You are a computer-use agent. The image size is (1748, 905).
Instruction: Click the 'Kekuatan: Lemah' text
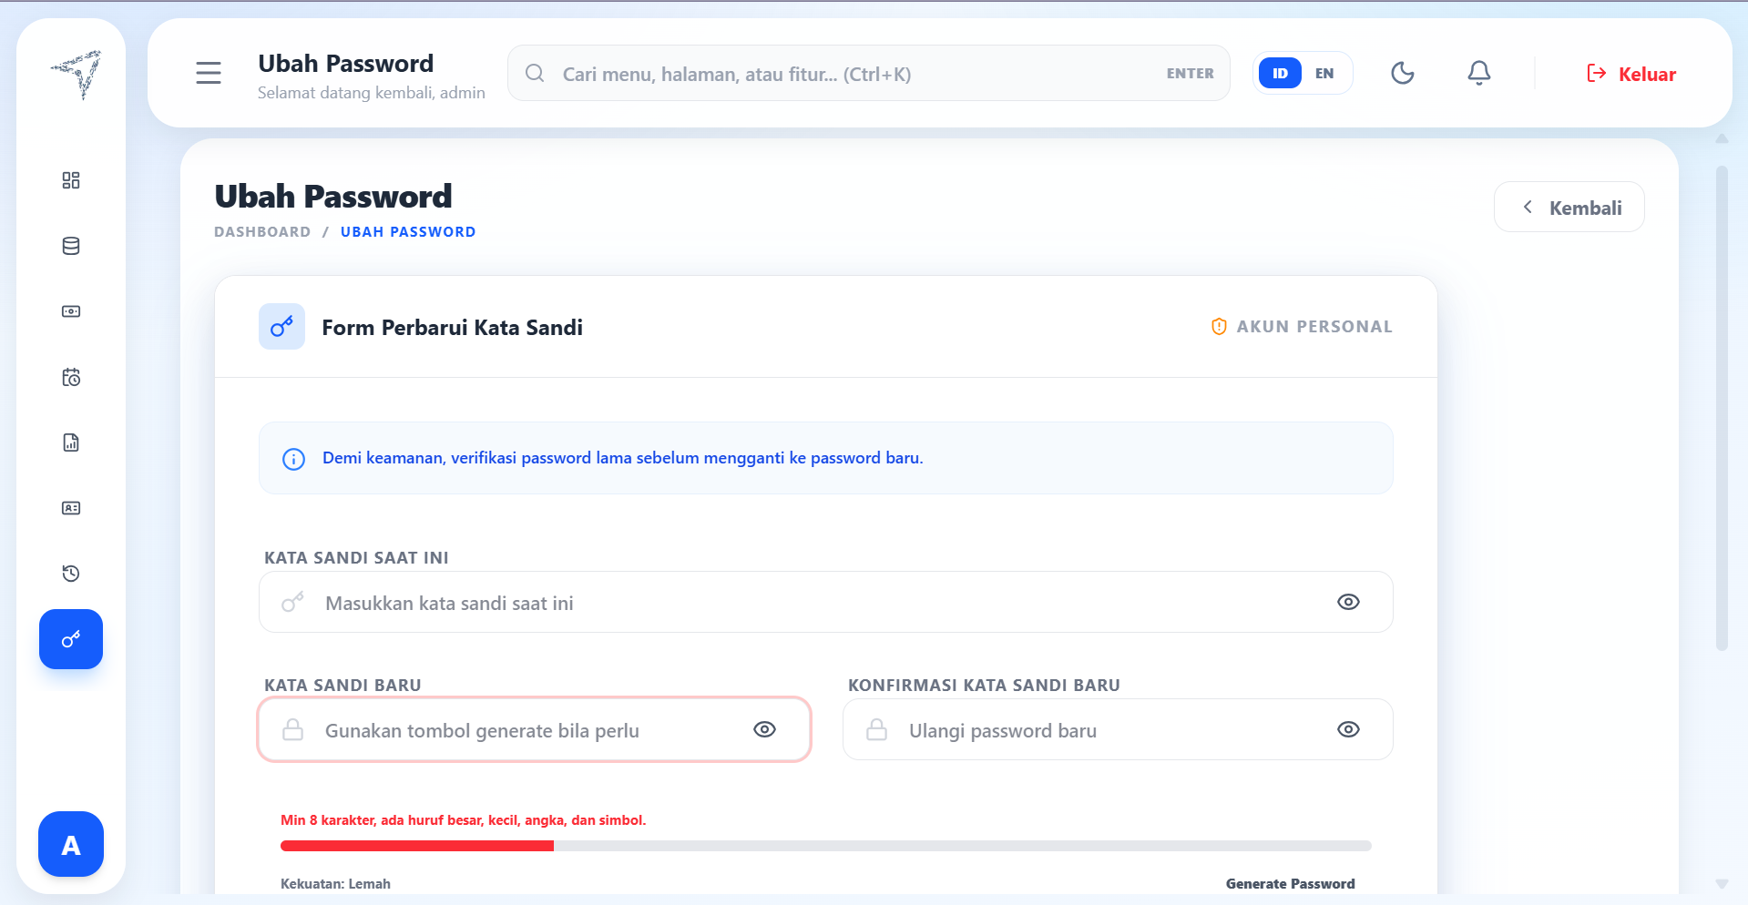tap(335, 883)
